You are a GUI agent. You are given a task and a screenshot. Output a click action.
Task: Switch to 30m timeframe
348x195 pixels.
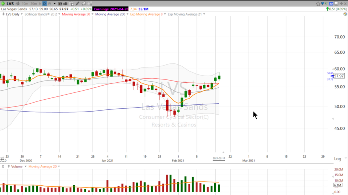tap(33, 4)
